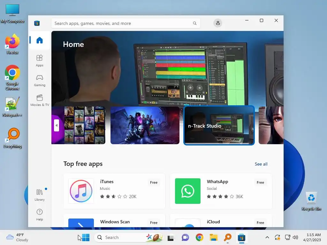This screenshot has height=245, width=327.
Task: Open the Home section in the Store sidebar
Action: 39,40
